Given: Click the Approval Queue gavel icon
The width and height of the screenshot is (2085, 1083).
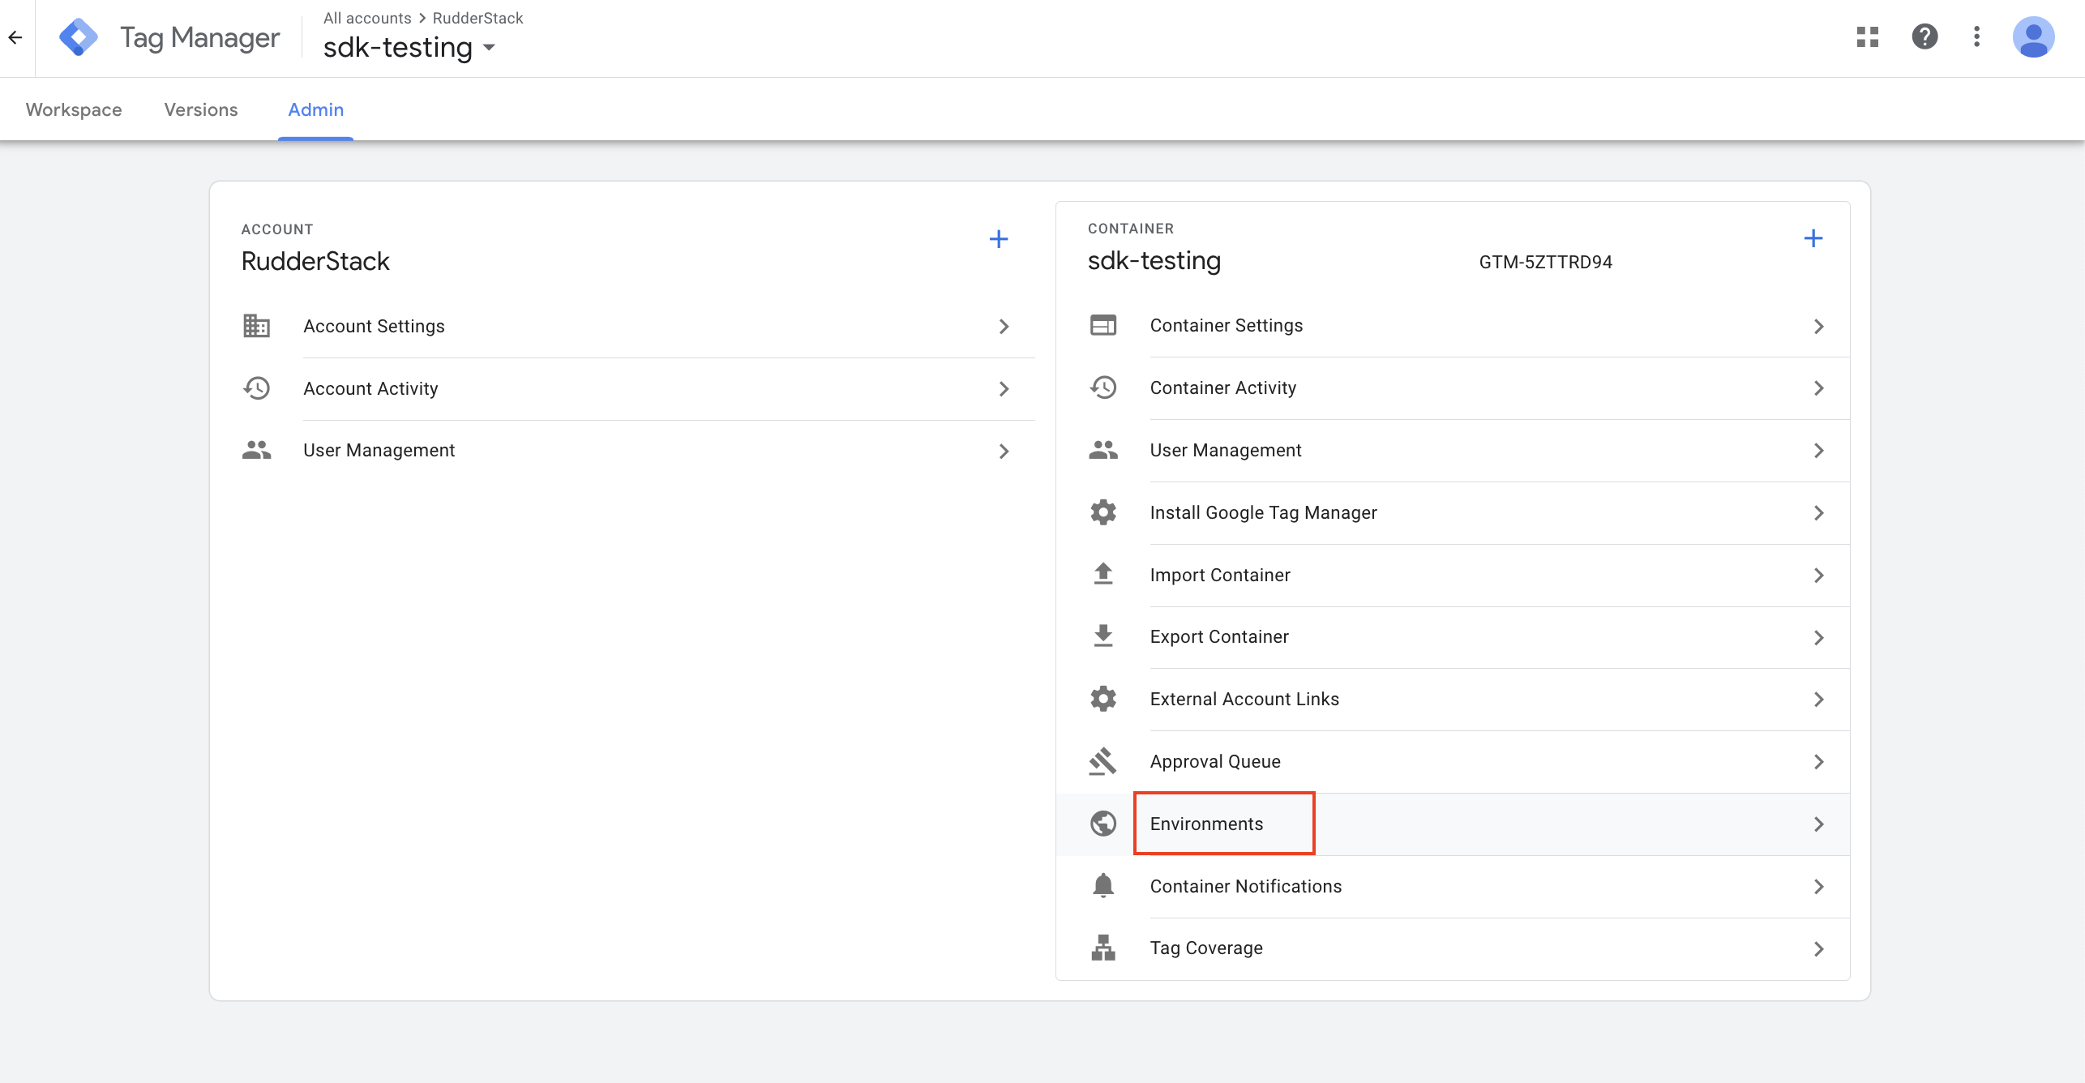Looking at the screenshot, I should click(x=1103, y=761).
